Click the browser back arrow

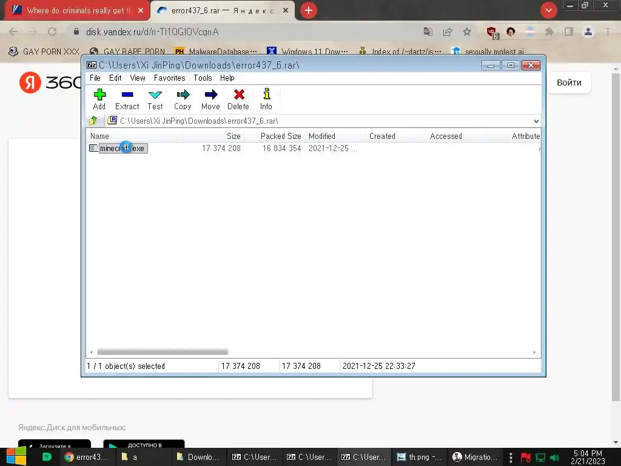13,32
